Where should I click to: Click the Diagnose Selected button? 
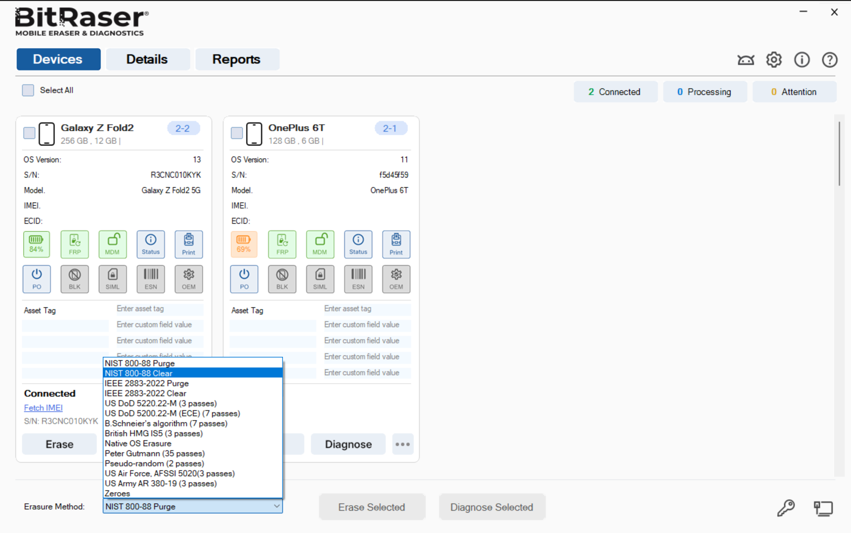[492, 507]
